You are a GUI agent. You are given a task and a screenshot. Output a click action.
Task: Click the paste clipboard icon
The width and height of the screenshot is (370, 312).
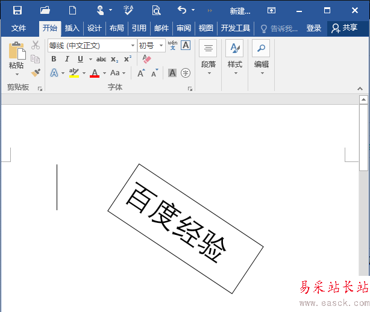[17, 51]
